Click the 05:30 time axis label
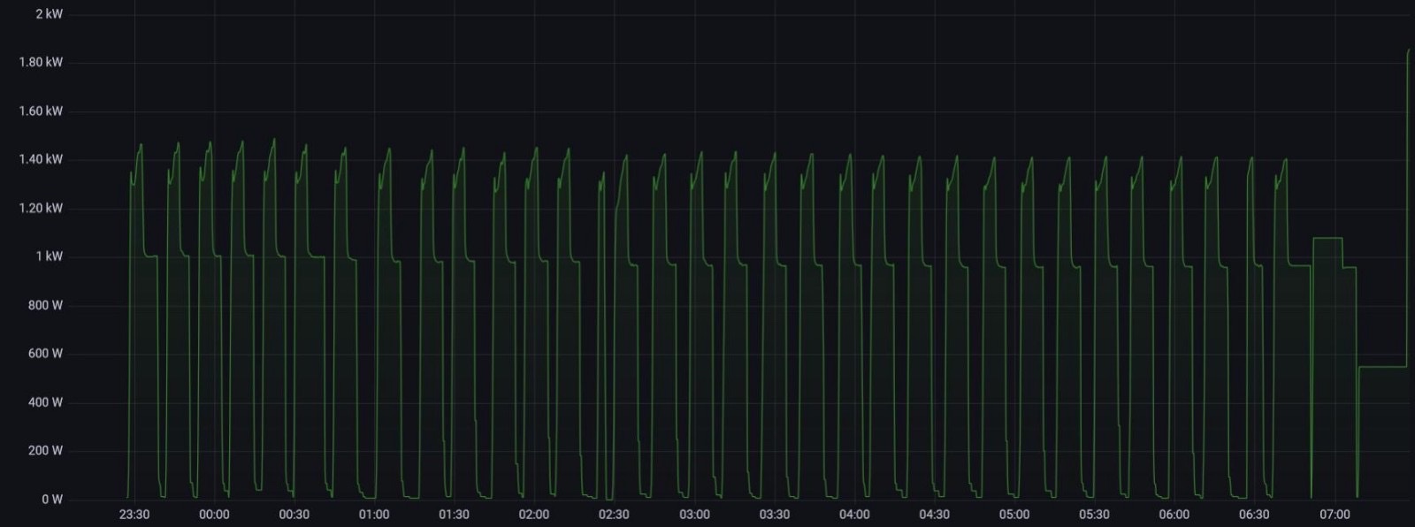Image resolution: width=1415 pixels, height=527 pixels. (x=1095, y=515)
